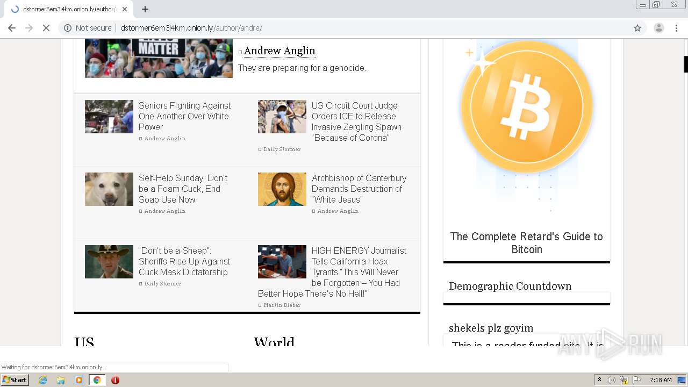Open a new browser tab
688x387 pixels.
(145, 9)
